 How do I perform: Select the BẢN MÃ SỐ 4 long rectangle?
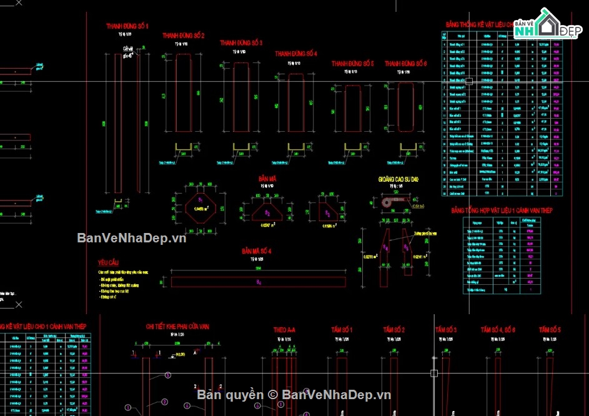click(259, 282)
